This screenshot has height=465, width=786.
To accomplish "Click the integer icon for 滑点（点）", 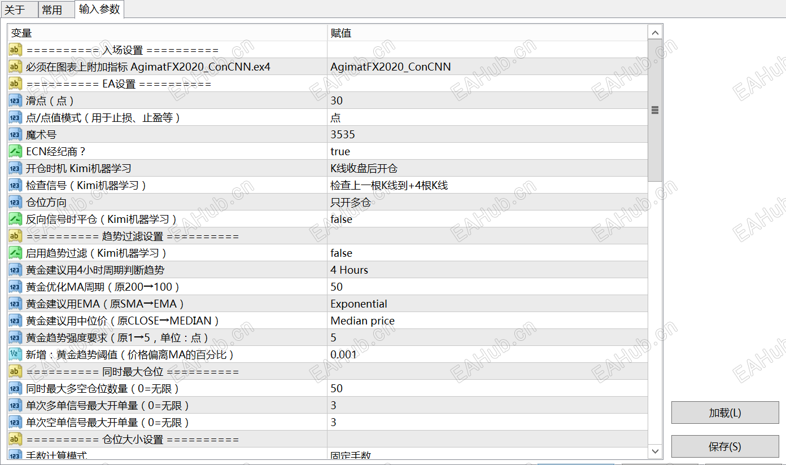I will pyautogui.click(x=15, y=100).
